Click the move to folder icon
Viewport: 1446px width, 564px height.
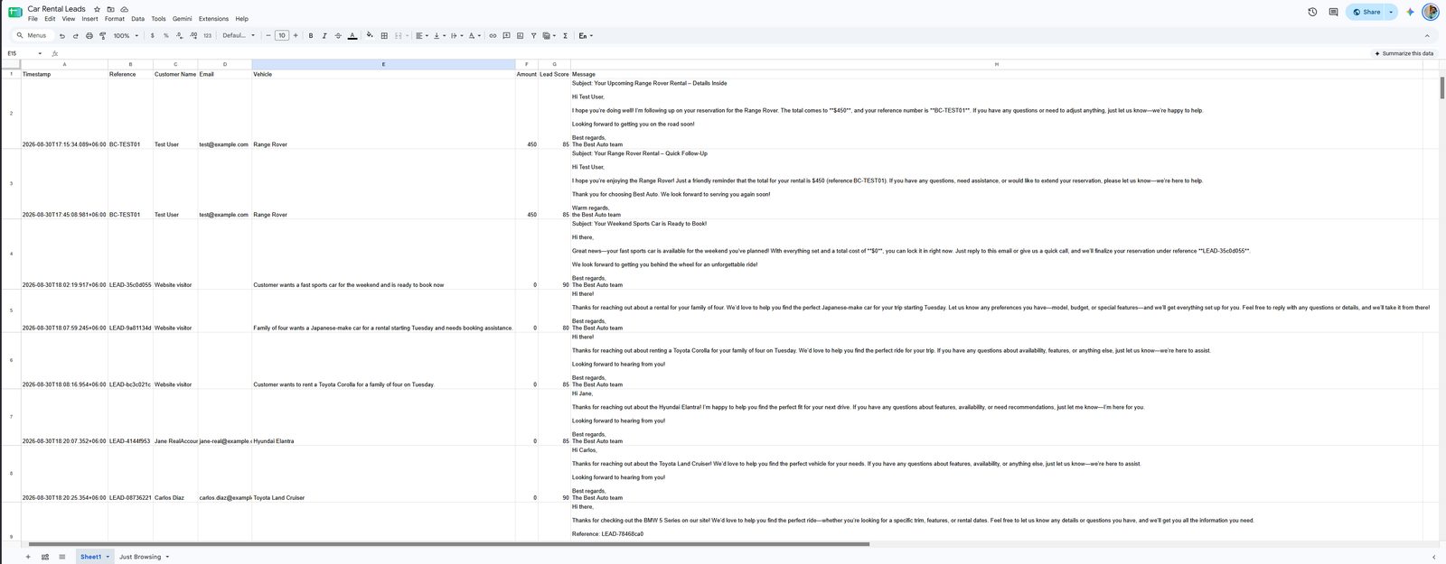(110, 9)
